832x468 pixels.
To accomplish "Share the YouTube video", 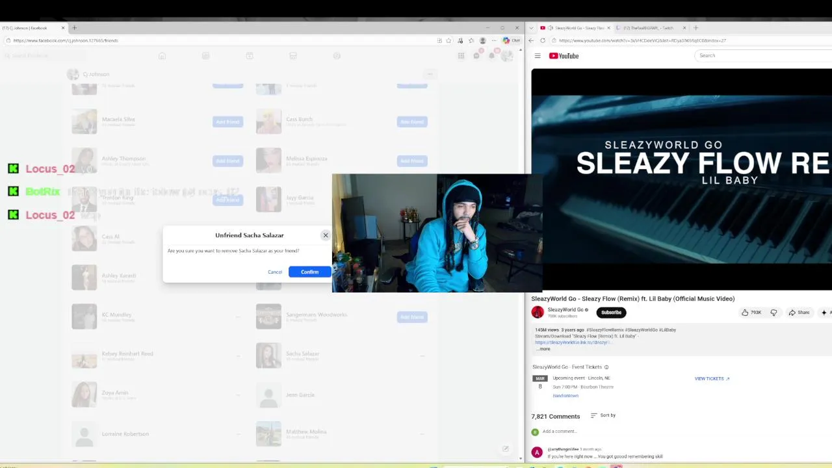I will [x=799, y=313].
